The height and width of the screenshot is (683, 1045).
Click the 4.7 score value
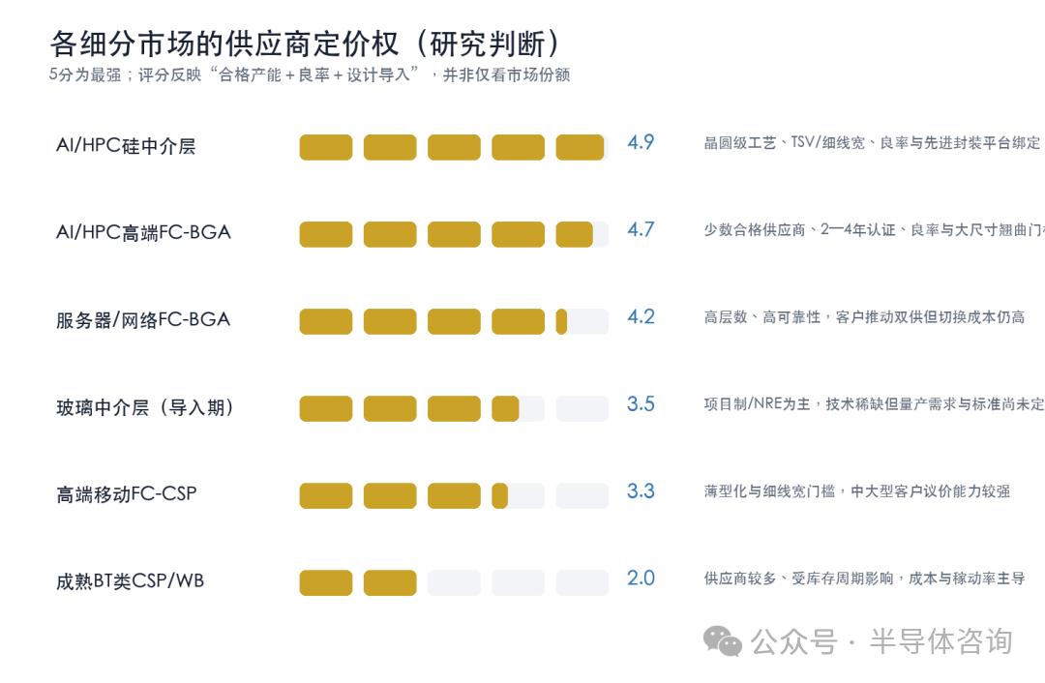[641, 229]
